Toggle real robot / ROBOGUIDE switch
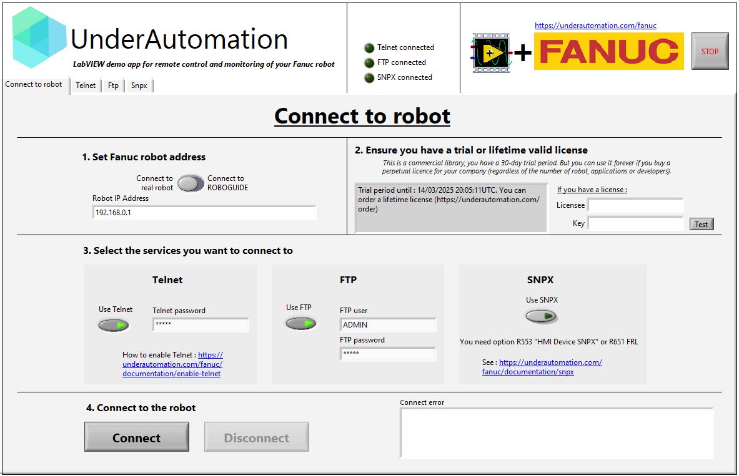Image resolution: width=739 pixels, height=476 pixels. [191, 183]
